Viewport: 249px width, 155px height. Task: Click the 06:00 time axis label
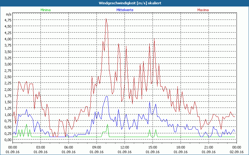coord(68,147)
